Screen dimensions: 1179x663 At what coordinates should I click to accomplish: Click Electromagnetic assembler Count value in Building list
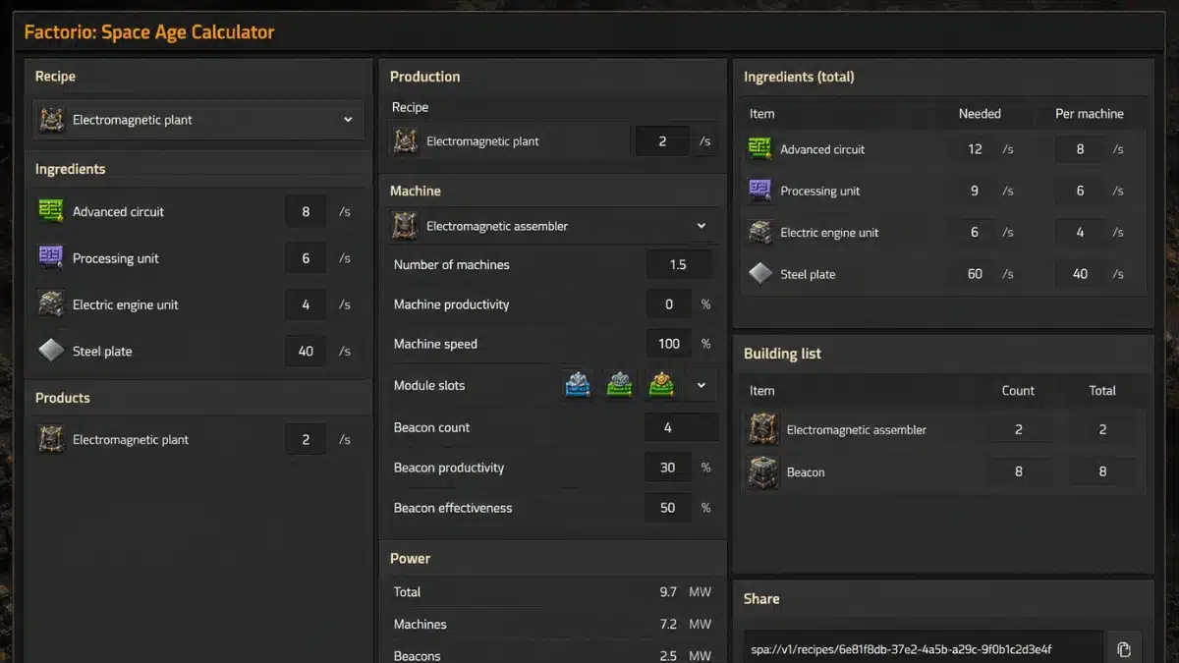tap(1018, 429)
